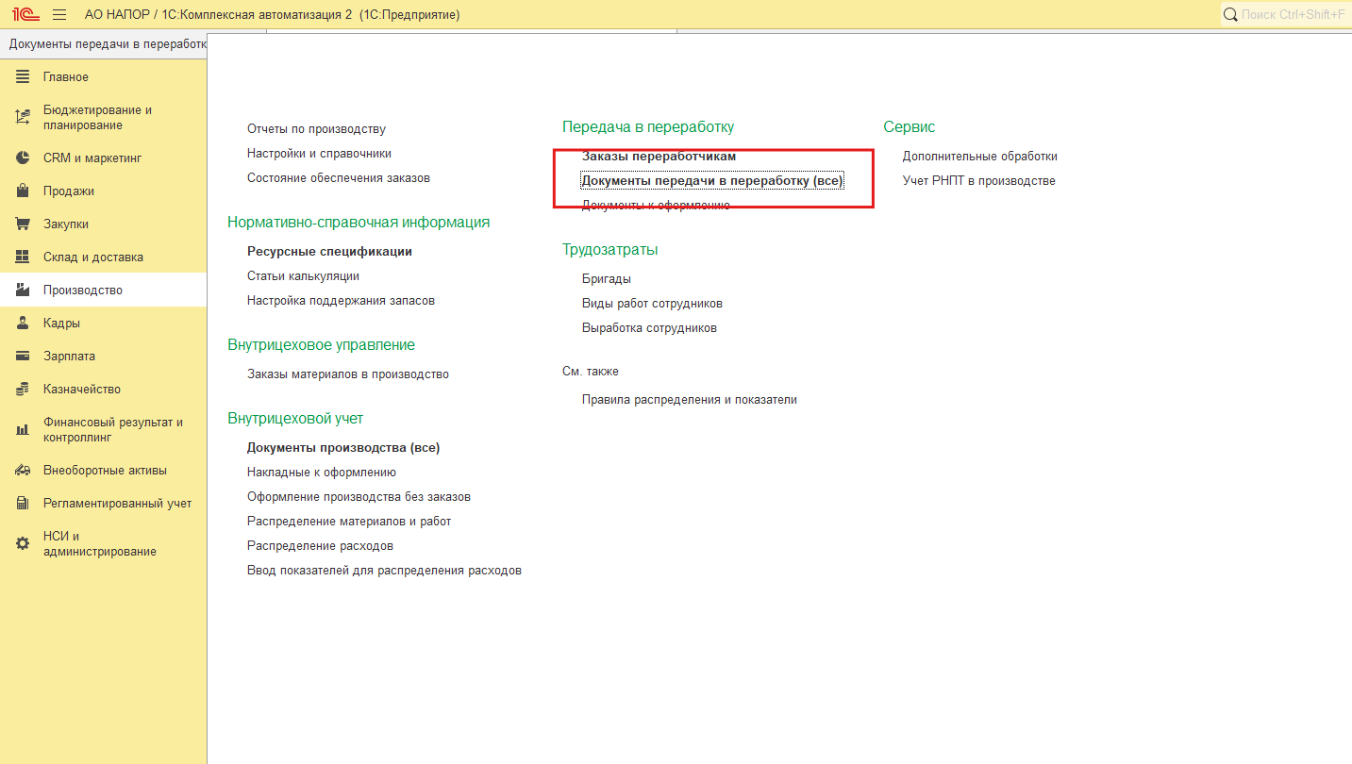The image size is (1352, 764).
Task: Open the Кадры person icon
Action: [23, 324]
